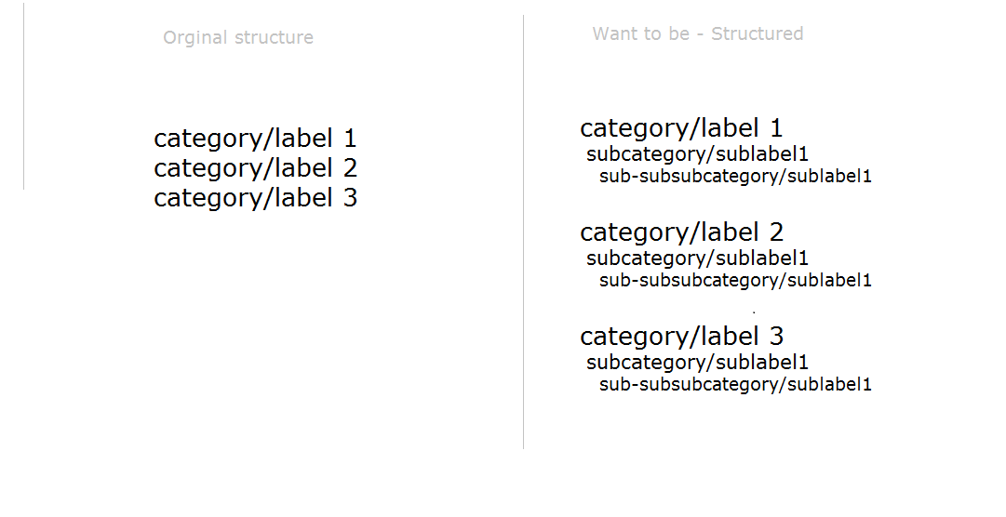Screen dimensions: 1006x517
Task: Click the small dot above structured category/label 3
Action: [754, 312]
